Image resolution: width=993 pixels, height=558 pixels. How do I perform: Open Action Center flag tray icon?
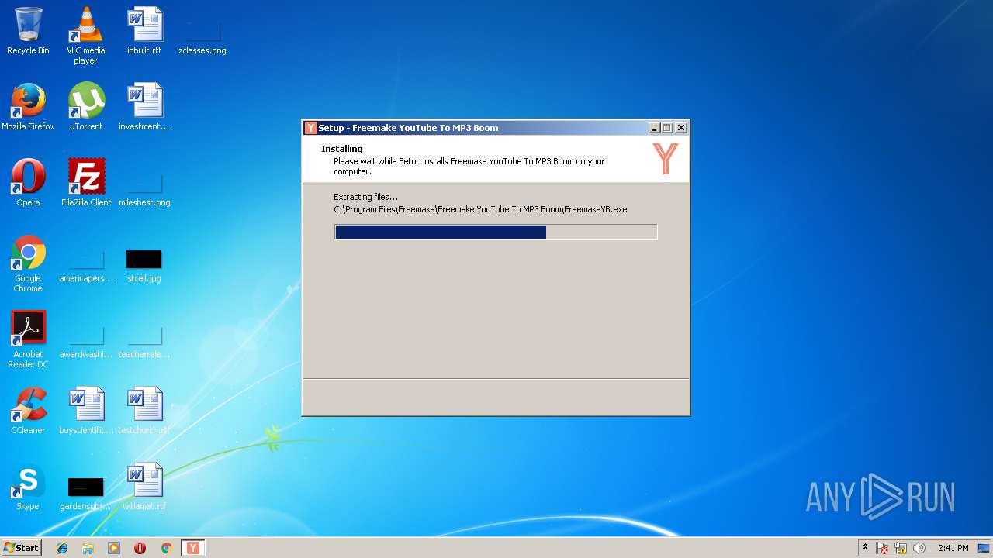point(882,548)
